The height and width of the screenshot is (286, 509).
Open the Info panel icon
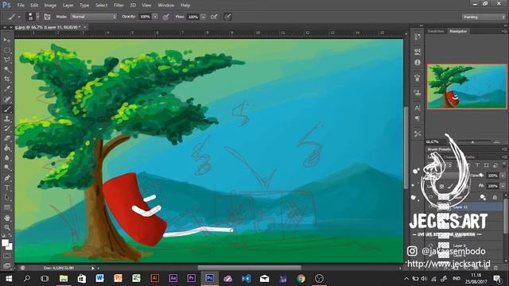[x=418, y=62]
